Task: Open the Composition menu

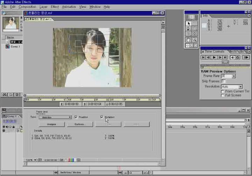Action: 27,7
